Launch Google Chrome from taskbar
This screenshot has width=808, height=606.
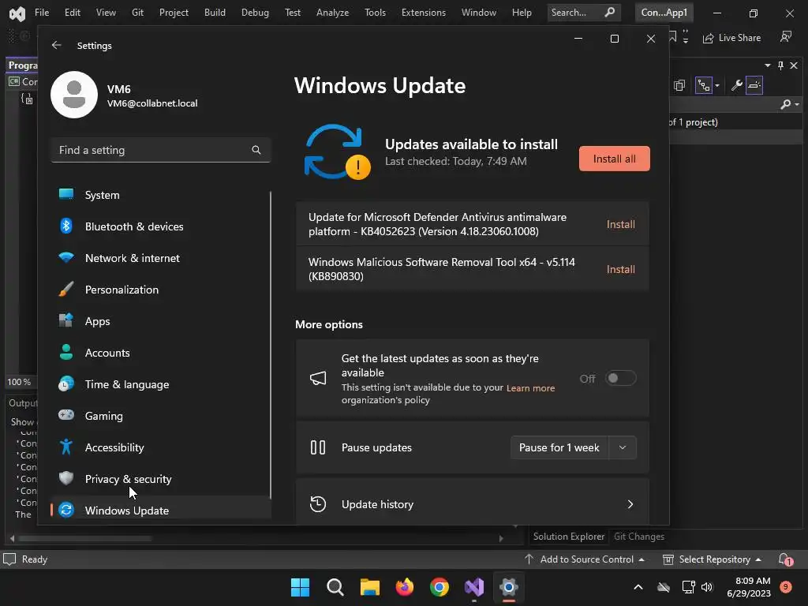(439, 587)
